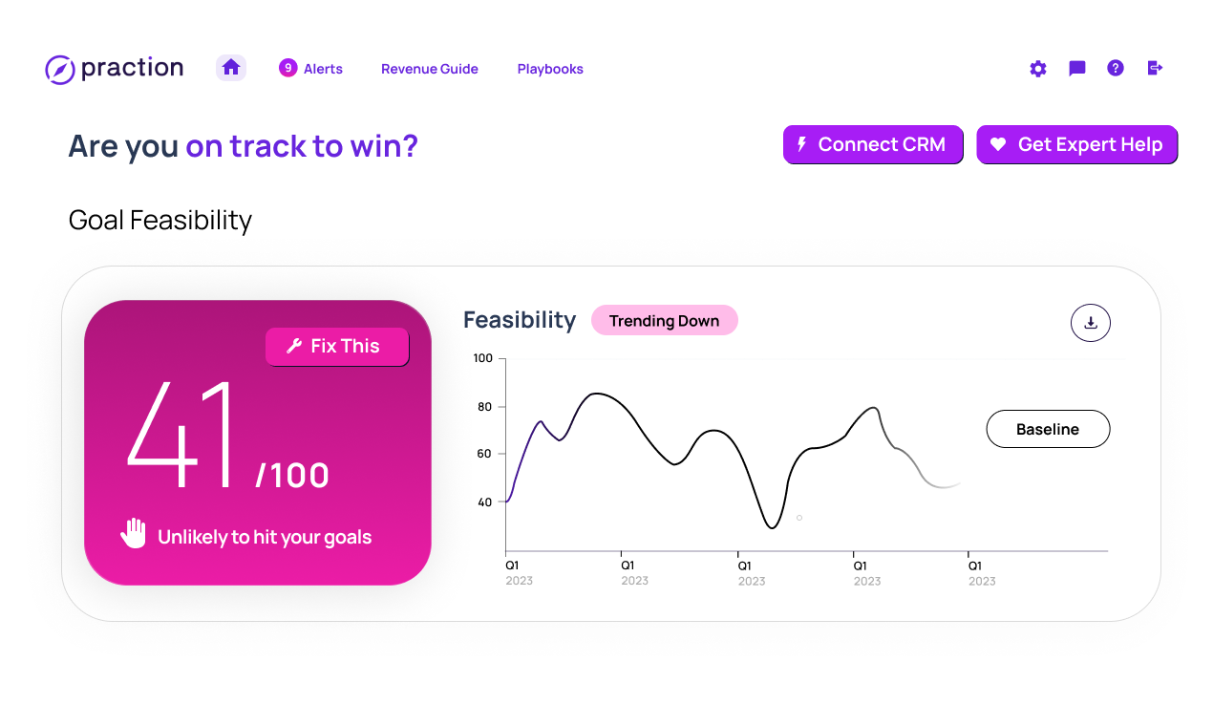
Task: Click the Fix This button
Action: tap(337, 347)
